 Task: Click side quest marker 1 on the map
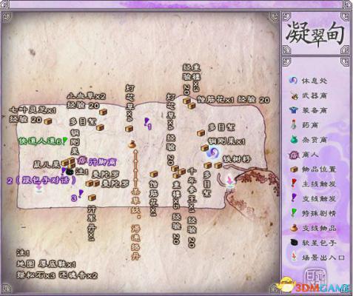(148, 124)
